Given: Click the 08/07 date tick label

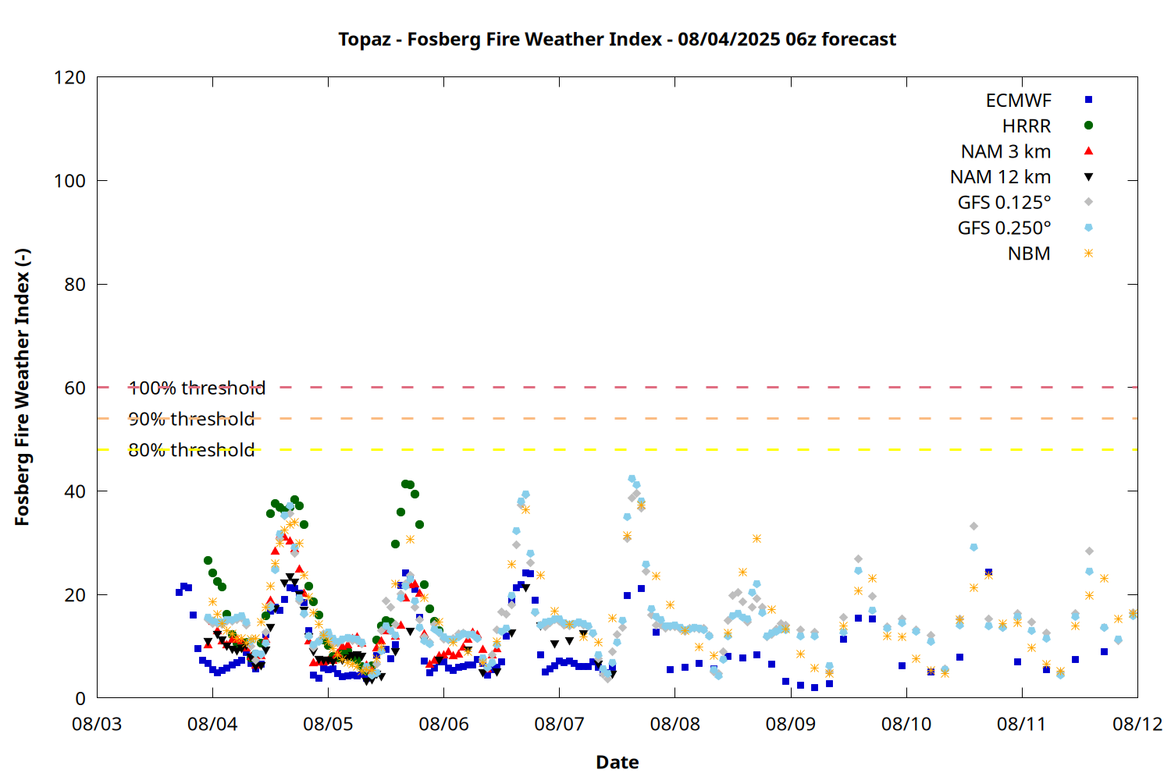Looking at the screenshot, I should pos(559,724).
